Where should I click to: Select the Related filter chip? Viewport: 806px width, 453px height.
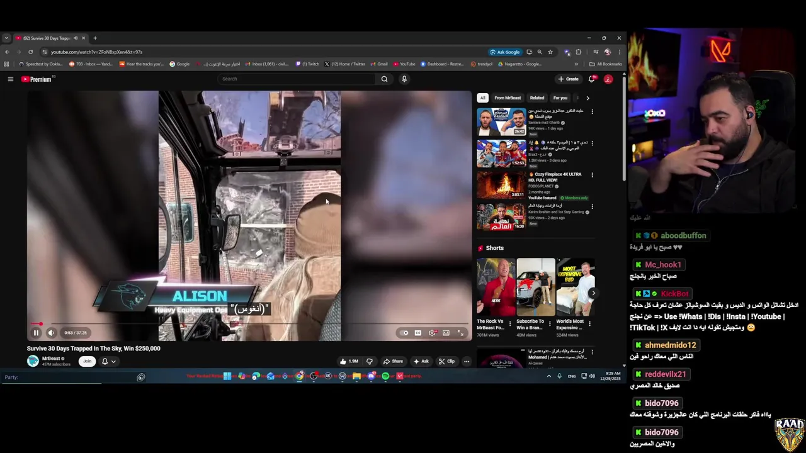pos(537,98)
